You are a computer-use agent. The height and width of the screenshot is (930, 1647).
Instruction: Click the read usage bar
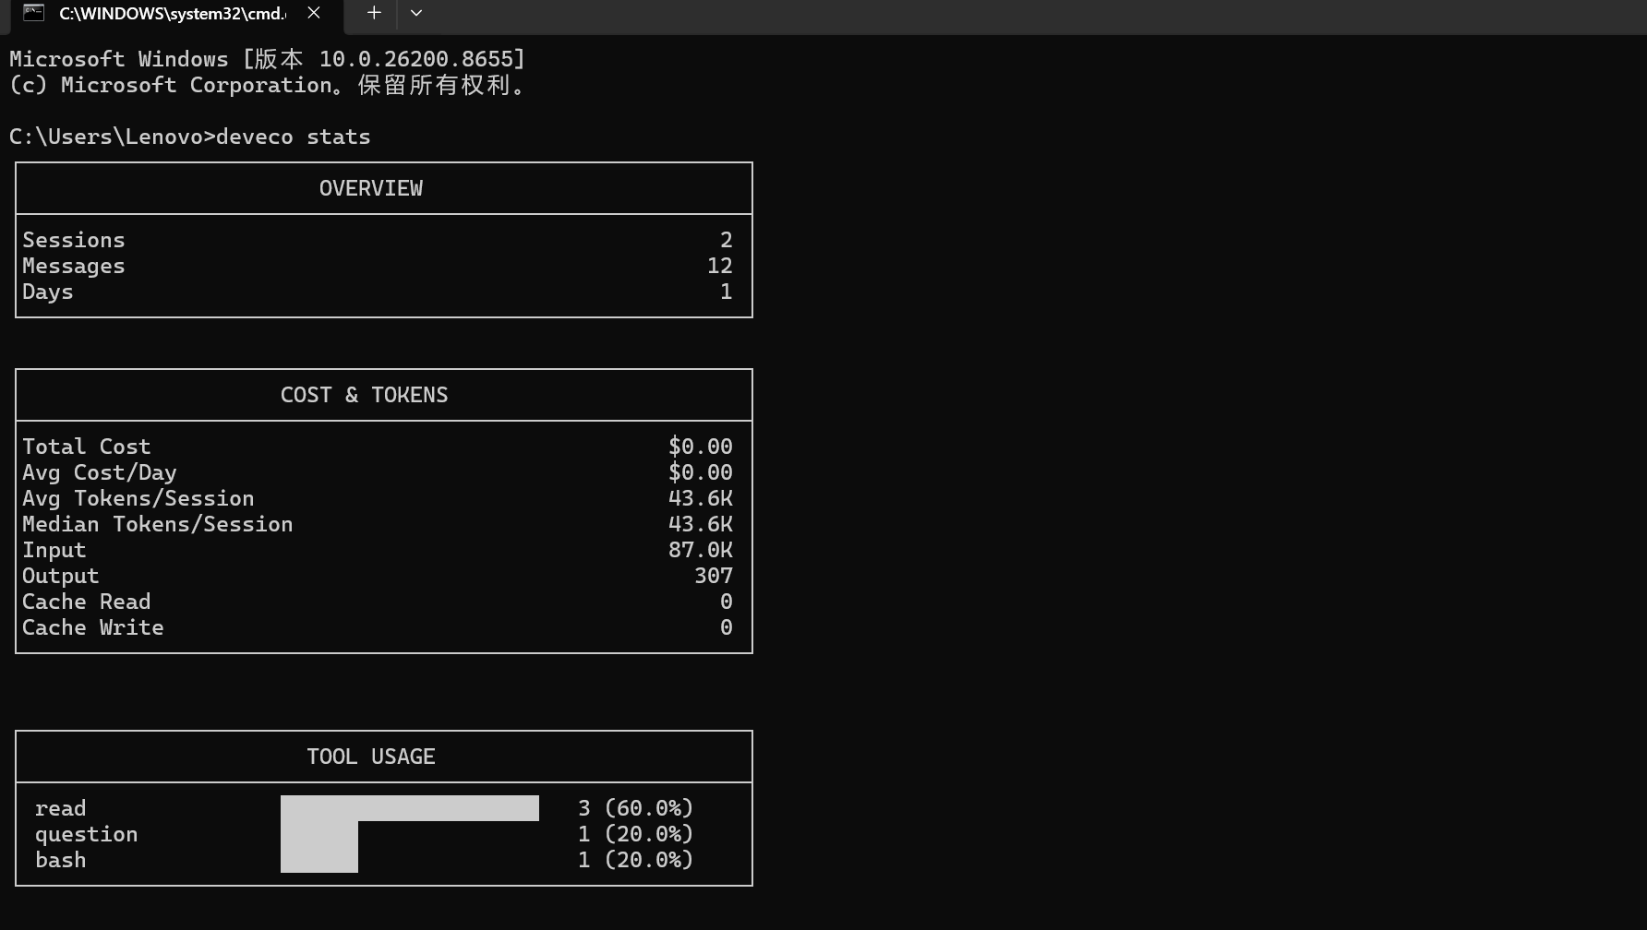(x=410, y=808)
